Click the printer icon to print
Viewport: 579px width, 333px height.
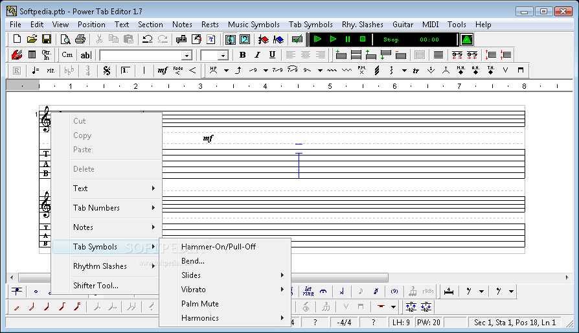click(80, 39)
